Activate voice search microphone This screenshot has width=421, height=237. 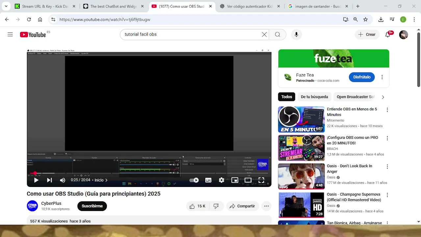(x=296, y=35)
